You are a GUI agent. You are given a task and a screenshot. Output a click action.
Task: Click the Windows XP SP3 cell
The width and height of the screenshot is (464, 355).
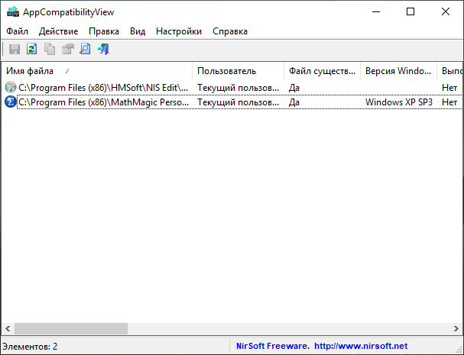pyautogui.click(x=398, y=102)
